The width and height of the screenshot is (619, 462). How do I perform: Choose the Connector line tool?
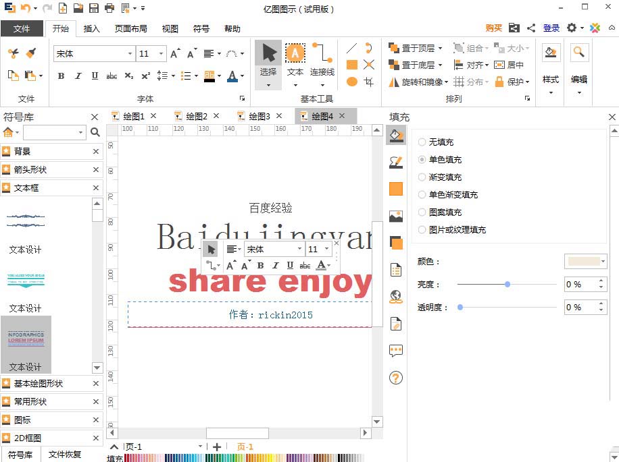(x=322, y=65)
